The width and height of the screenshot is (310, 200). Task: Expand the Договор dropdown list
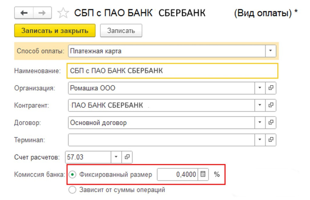(260, 123)
